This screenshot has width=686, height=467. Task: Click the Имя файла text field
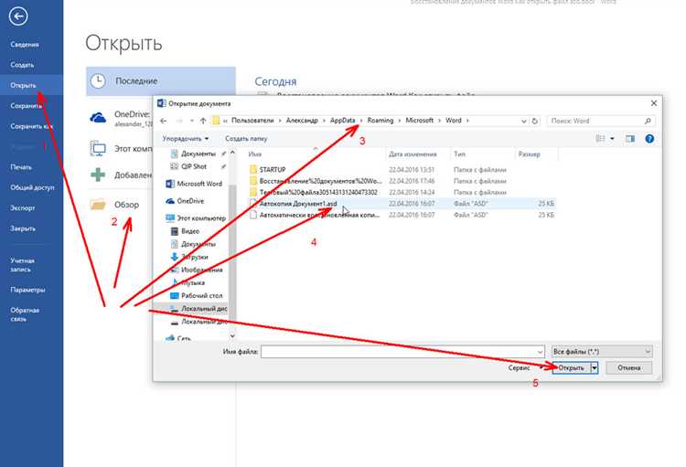(402, 352)
